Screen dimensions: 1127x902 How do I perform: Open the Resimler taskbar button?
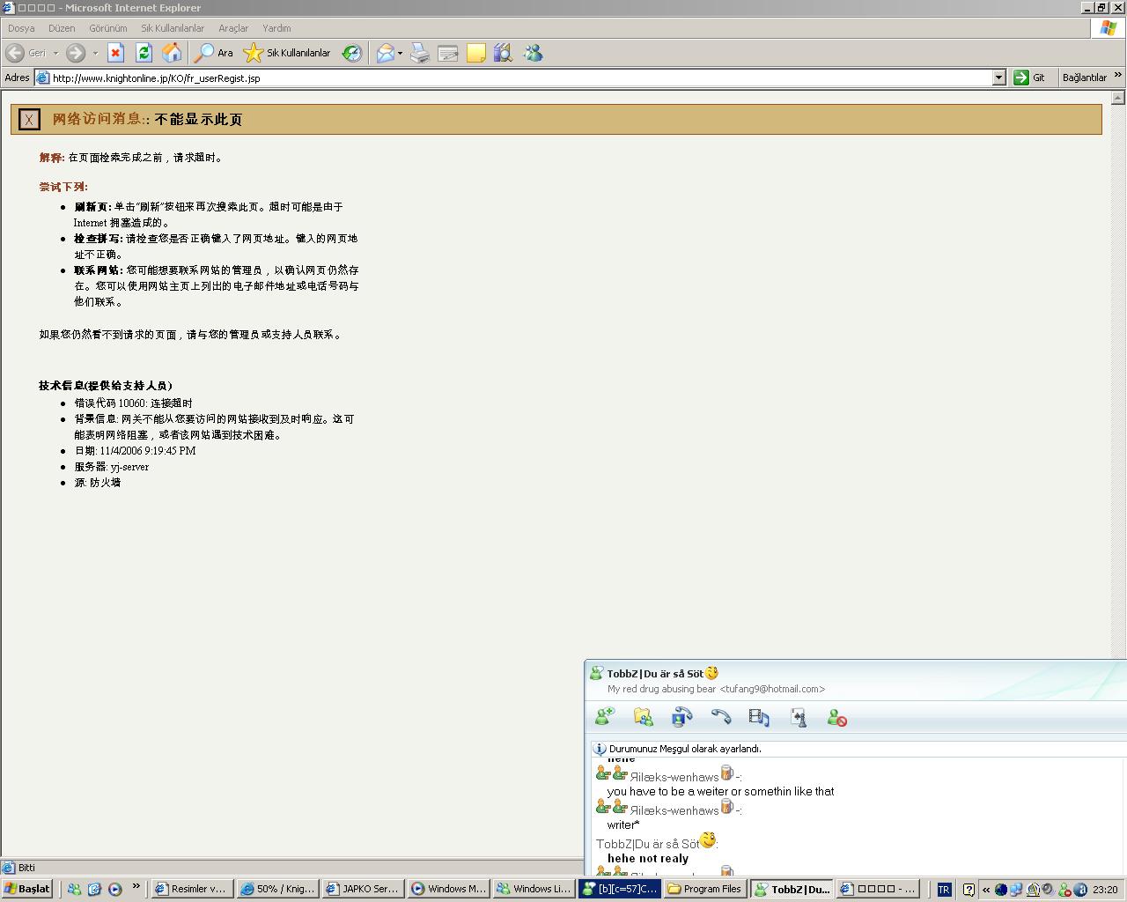190,889
